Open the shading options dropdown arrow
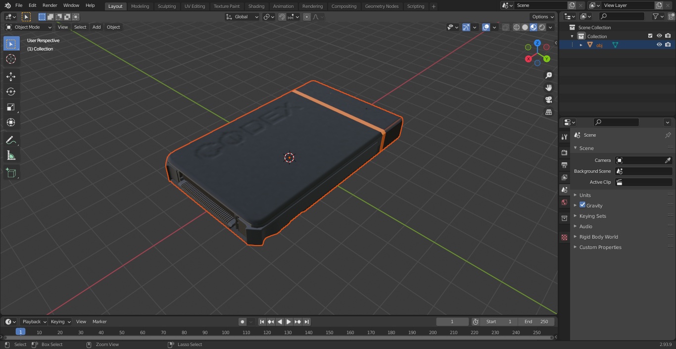This screenshot has width=676, height=349. (x=550, y=27)
